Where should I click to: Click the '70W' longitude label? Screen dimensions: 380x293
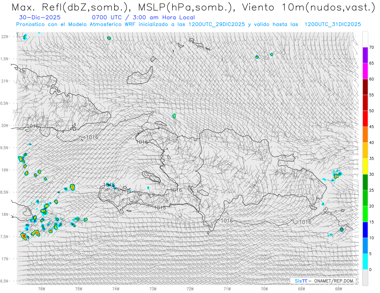pyautogui.click(x=264, y=289)
